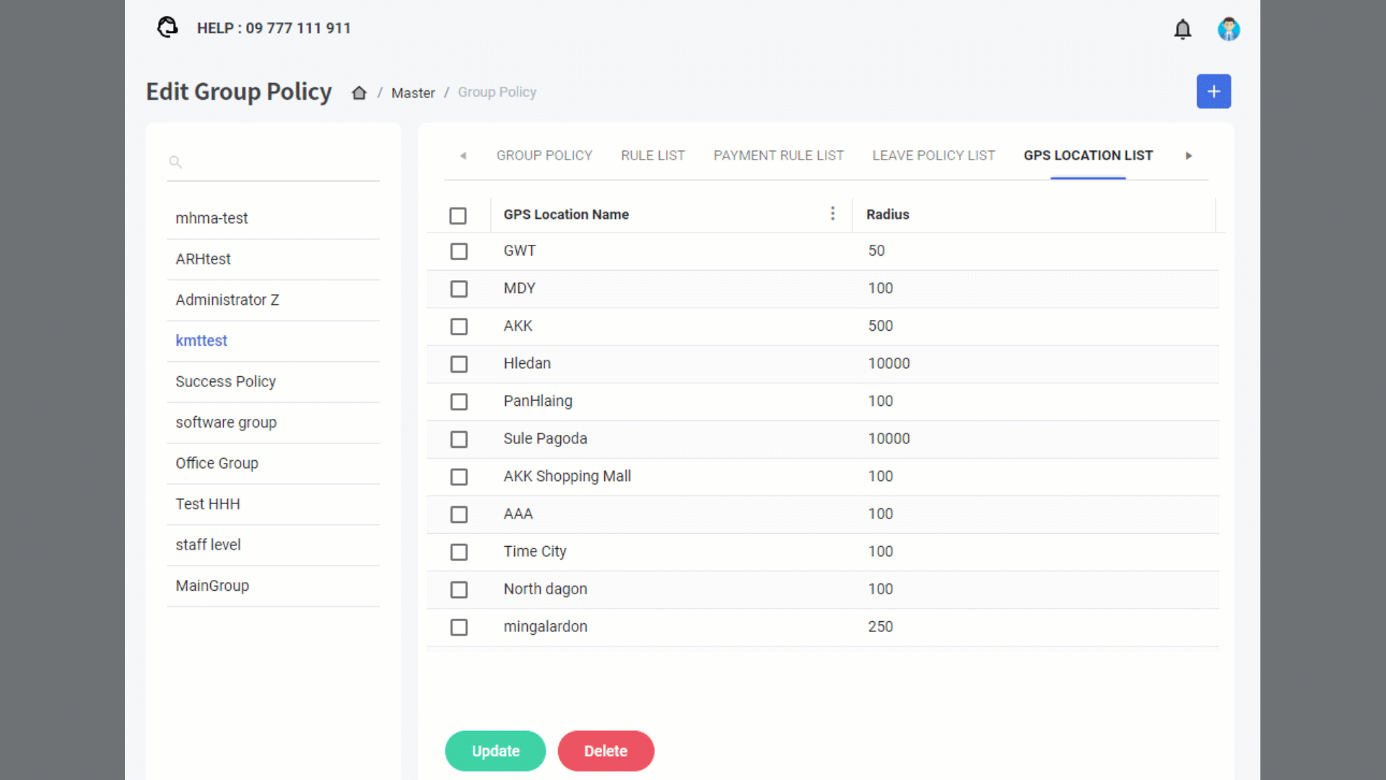Open the Leave Policy List tab
The height and width of the screenshot is (780, 1386).
[933, 155]
